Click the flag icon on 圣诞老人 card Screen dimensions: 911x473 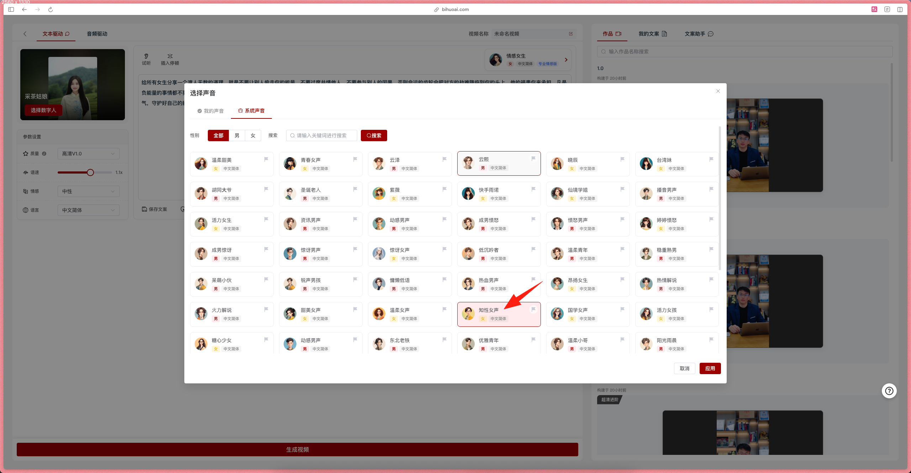[355, 189]
